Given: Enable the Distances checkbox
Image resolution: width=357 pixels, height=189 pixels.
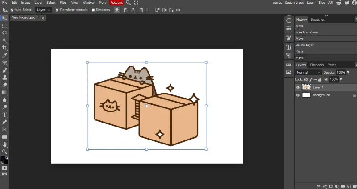Looking at the screenshot, I should [x=93, y=10].
